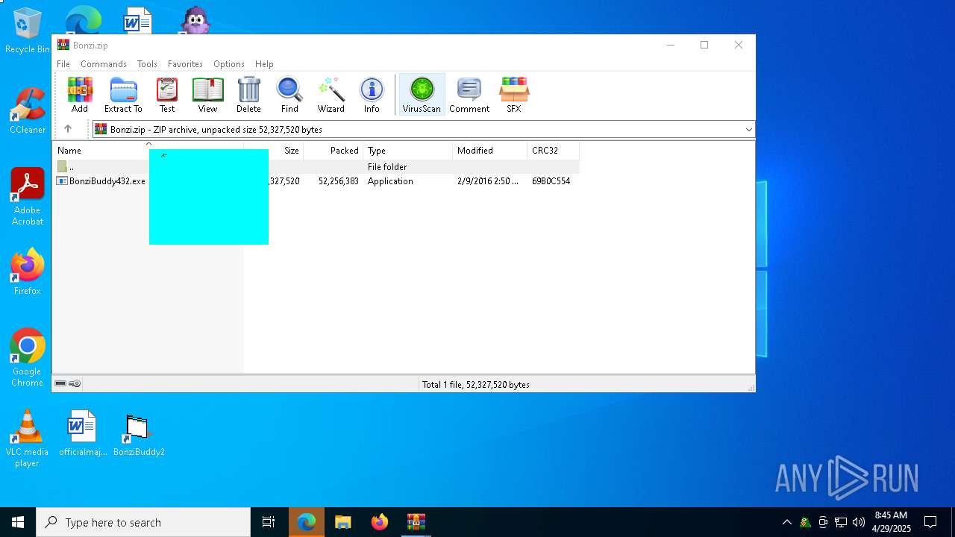Viewport: 955px width, 537px height.
Task: Open Firefox desktop shortcut
Action: [28, 272]
